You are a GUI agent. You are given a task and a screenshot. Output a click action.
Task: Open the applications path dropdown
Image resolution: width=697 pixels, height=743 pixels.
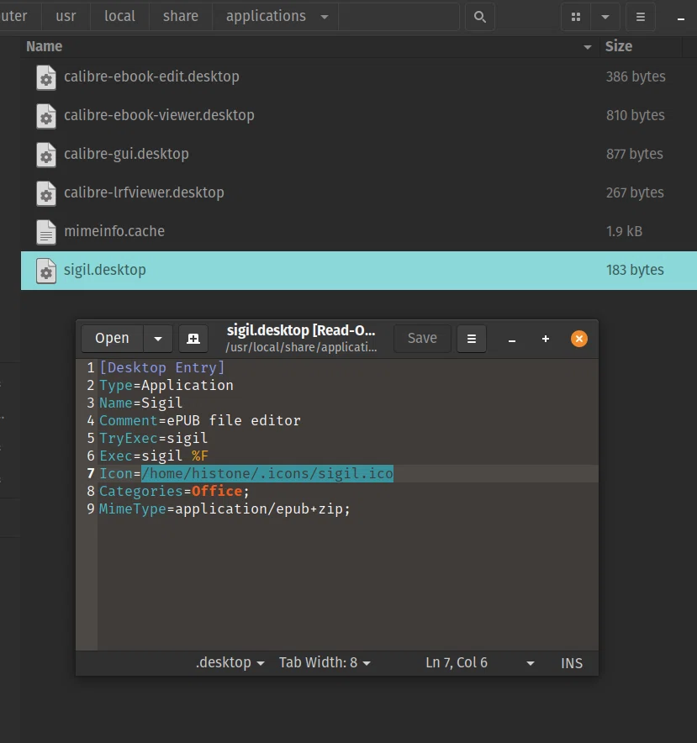pos(325,17)
